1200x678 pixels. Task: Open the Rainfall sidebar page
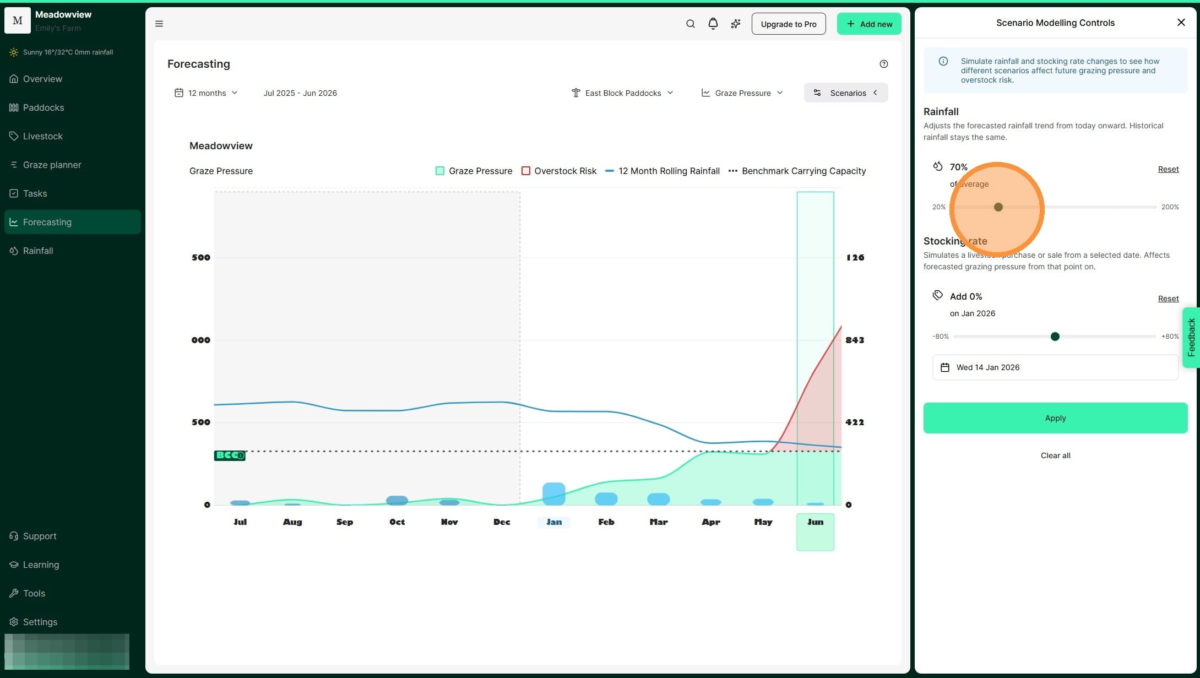[x=38, y=251]
